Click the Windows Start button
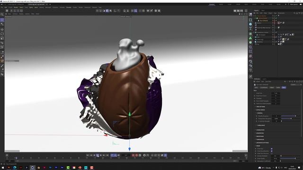 point(3,168)
